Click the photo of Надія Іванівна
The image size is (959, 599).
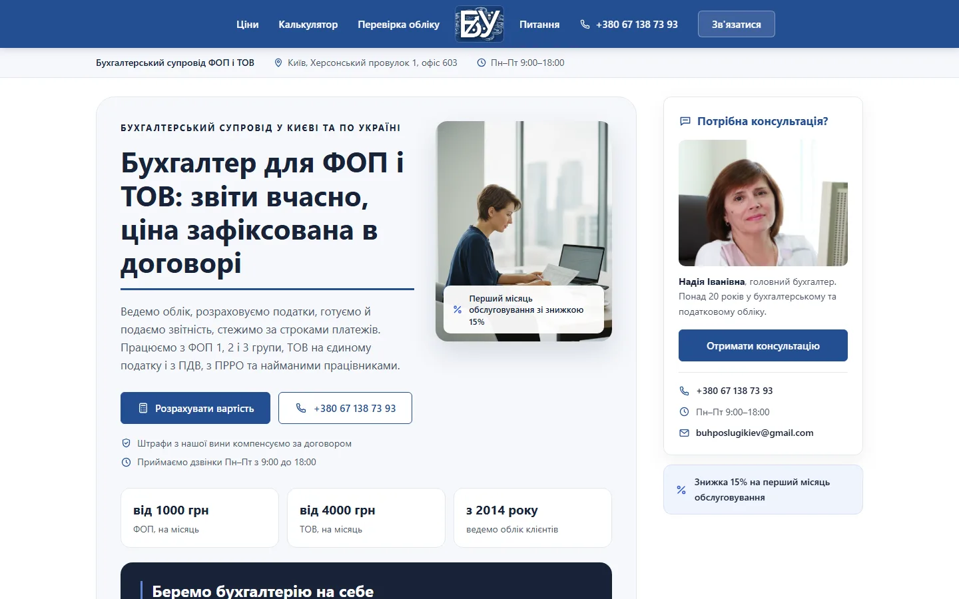click(763, 203)
